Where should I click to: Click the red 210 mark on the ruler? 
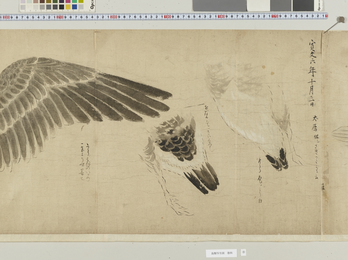tap(60, 17)
